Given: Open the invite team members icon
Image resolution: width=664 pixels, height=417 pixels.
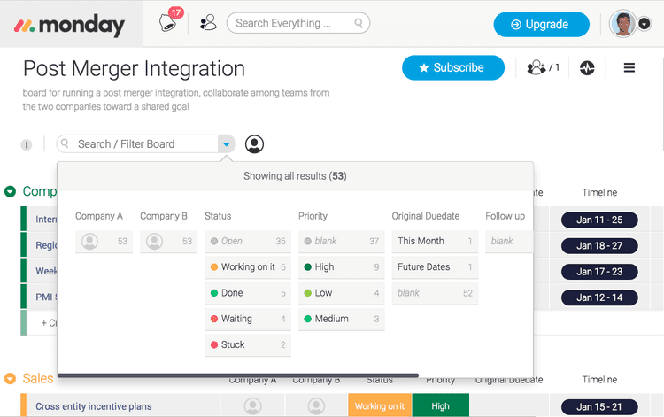Looking at the screenshot, I should pyautogui.click(x=208, y=23).
